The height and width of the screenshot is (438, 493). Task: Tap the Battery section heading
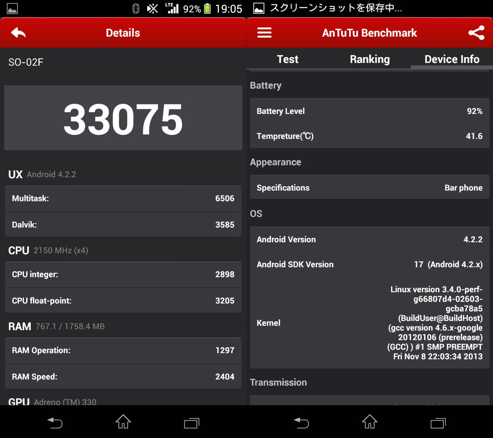(265, 86)
